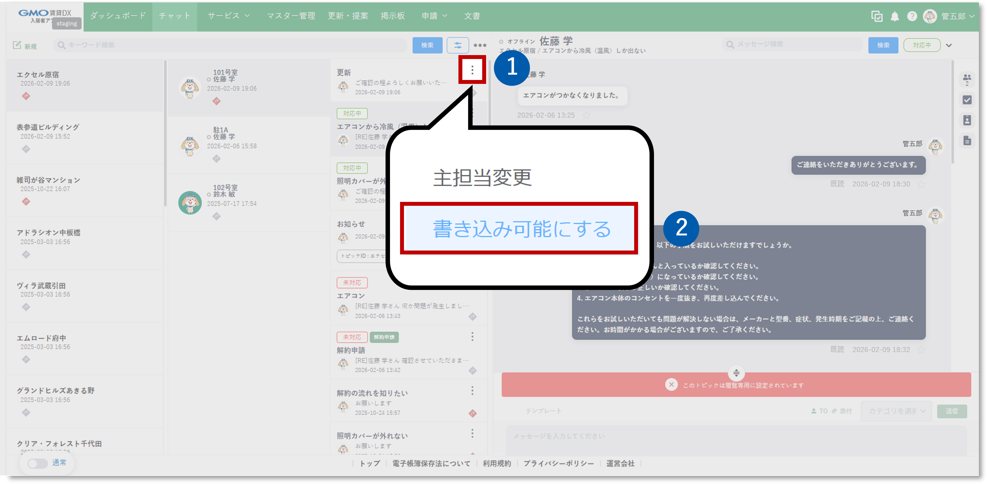Open the three-dot menu on the 解約申請 topic
The width and height of the screenshot is (987, 484).
pyautogui.click(x=472, y=337)
